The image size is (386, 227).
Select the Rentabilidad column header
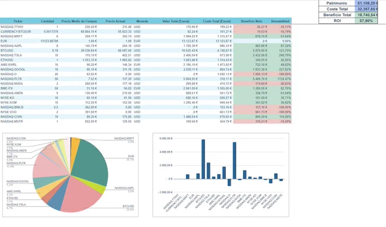(280, 22)
